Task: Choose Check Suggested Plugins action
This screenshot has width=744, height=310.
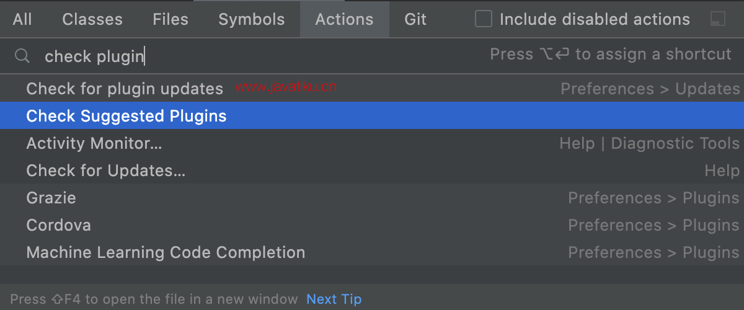Action: coord(372,116)
